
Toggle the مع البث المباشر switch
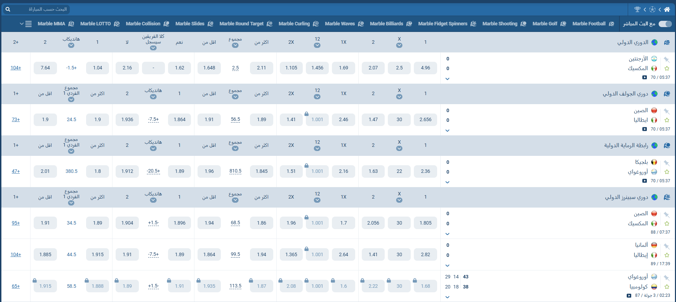(665, 24)
